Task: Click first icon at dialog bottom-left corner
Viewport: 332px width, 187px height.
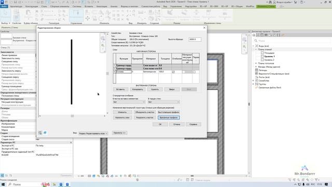Action: click(x=40, y=133)
